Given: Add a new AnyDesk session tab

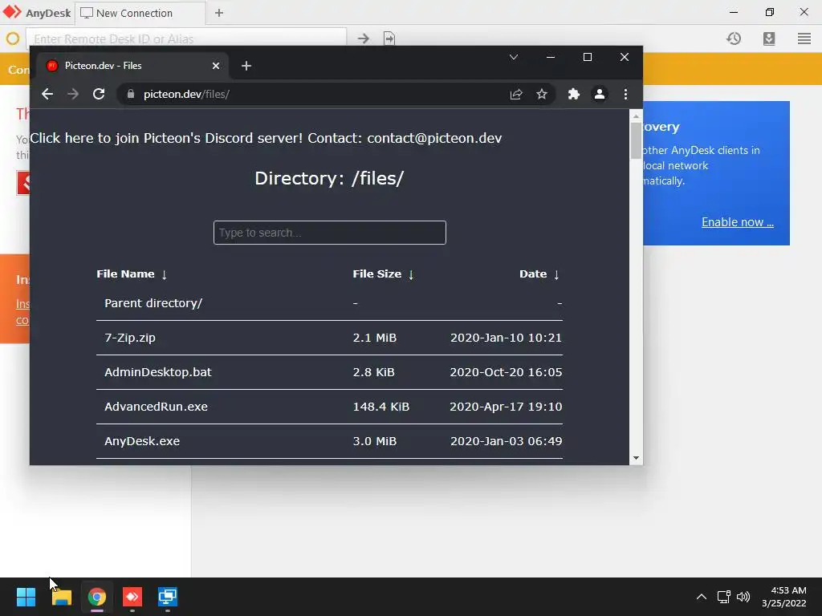Looking at the screenshot, I should 219,13.
